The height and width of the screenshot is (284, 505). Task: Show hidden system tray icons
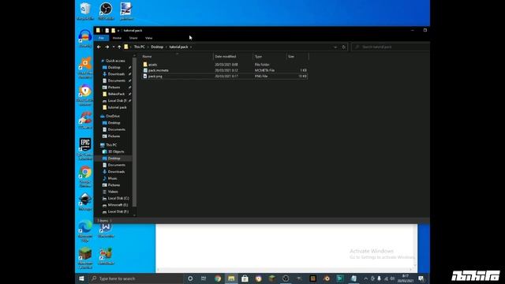[x=366, y=278]
